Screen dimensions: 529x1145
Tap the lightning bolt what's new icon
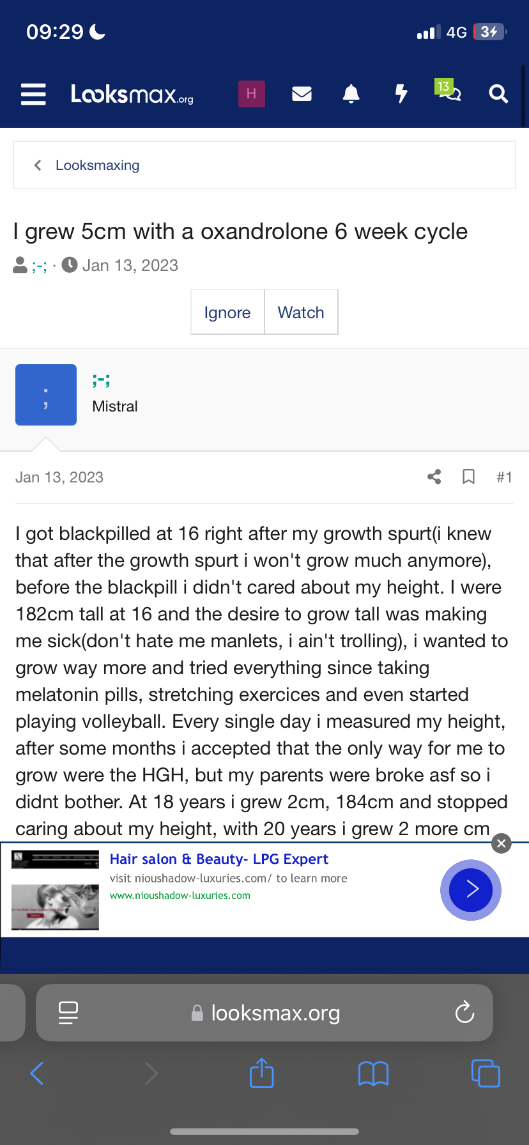coord(401,94)
